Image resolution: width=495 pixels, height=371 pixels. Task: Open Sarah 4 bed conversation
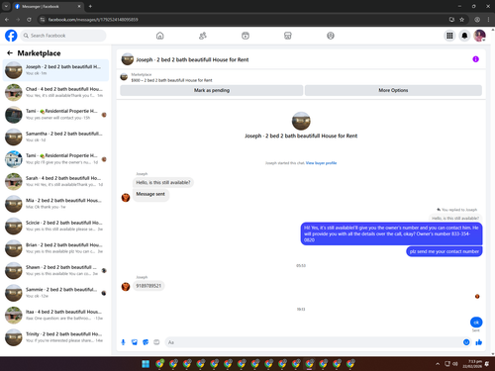(55, 181)
